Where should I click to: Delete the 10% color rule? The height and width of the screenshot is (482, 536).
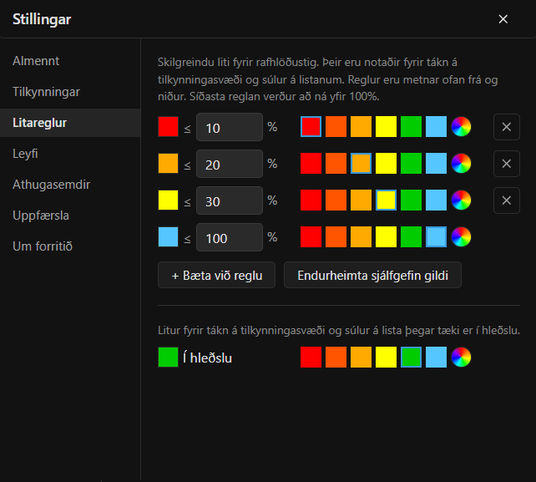tap(506, 127)
